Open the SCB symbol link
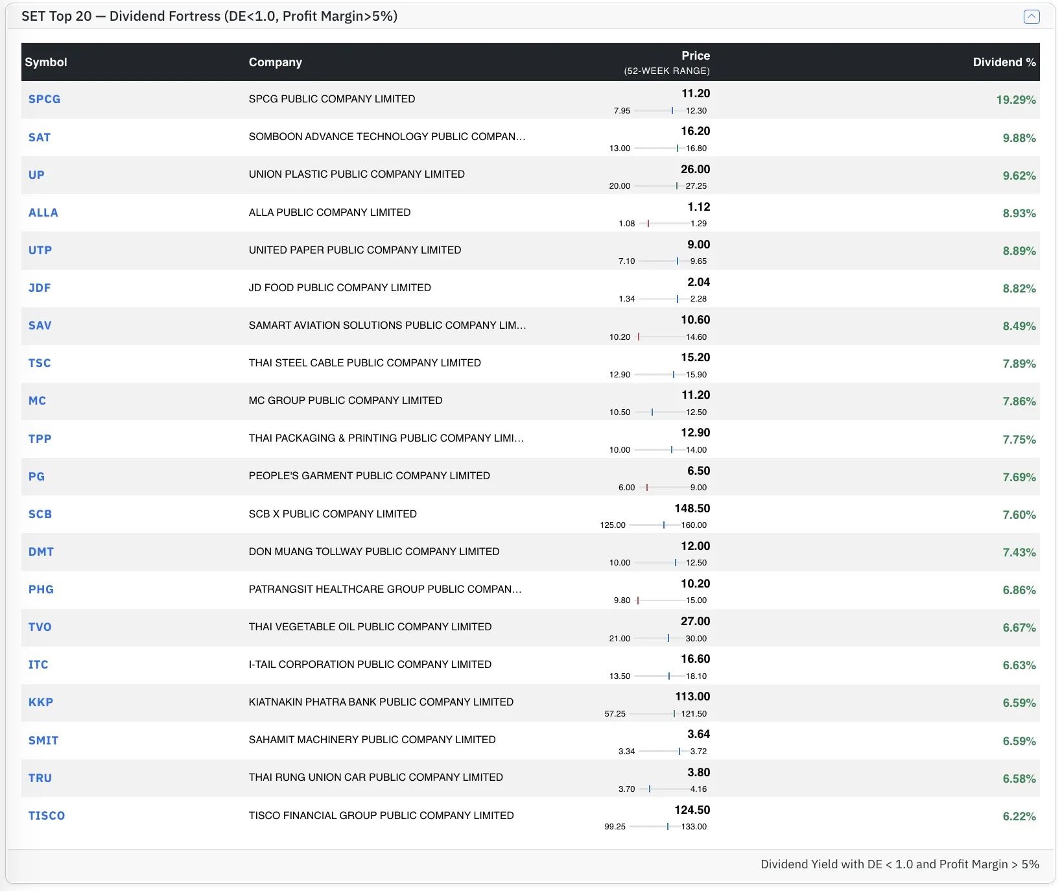 (40, 514)
